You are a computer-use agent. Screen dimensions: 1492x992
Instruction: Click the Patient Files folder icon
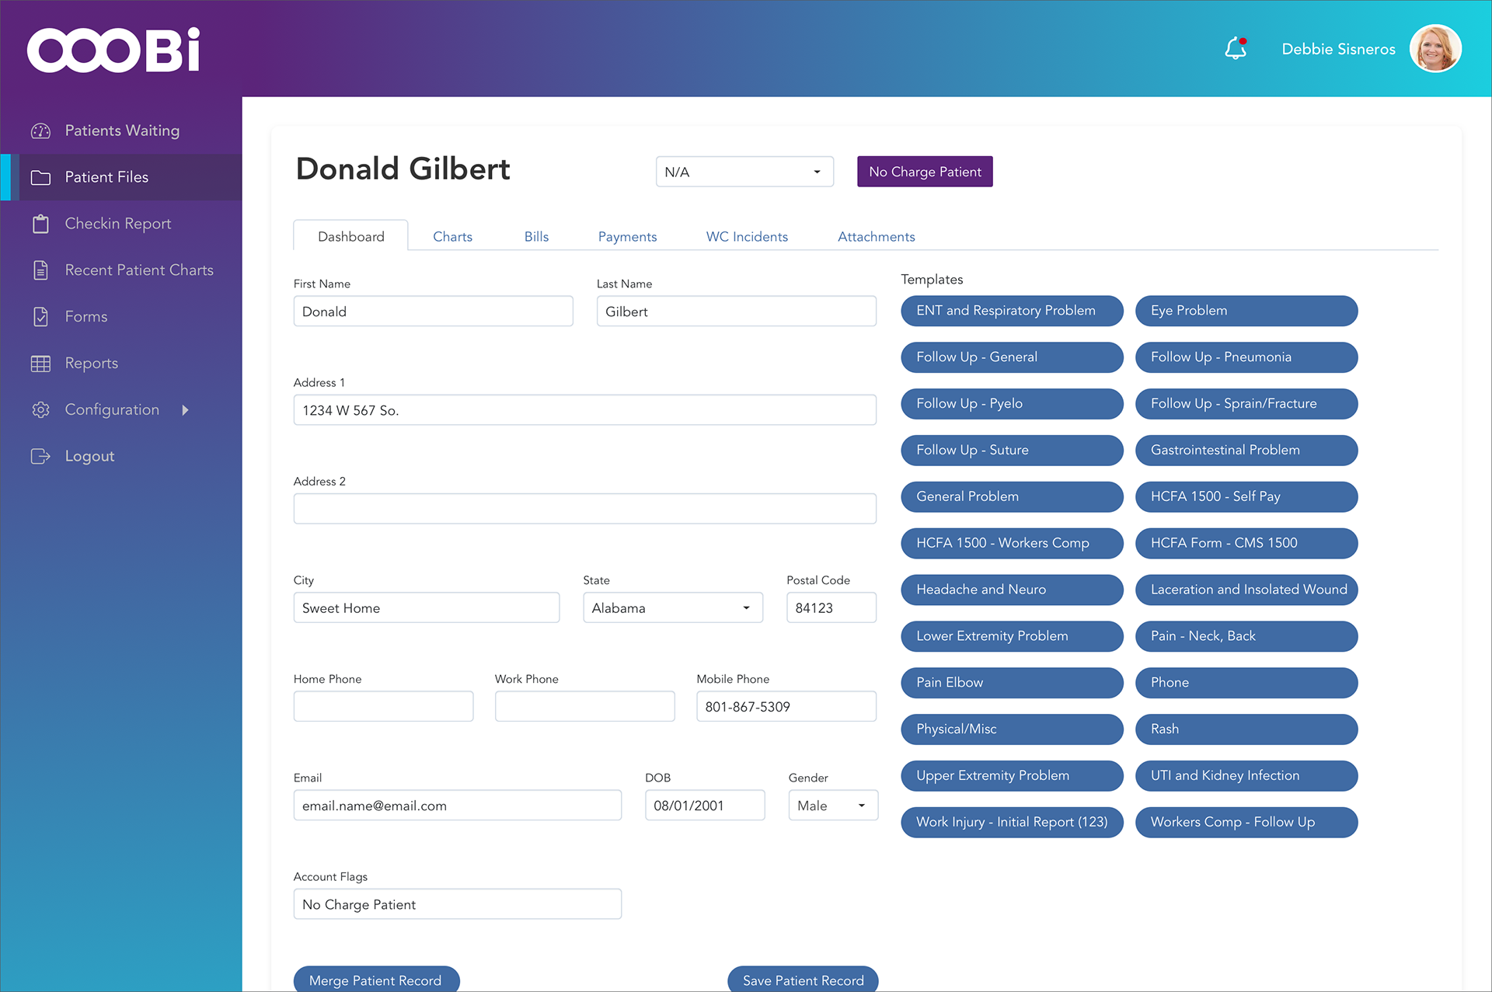tap(40, 177)
